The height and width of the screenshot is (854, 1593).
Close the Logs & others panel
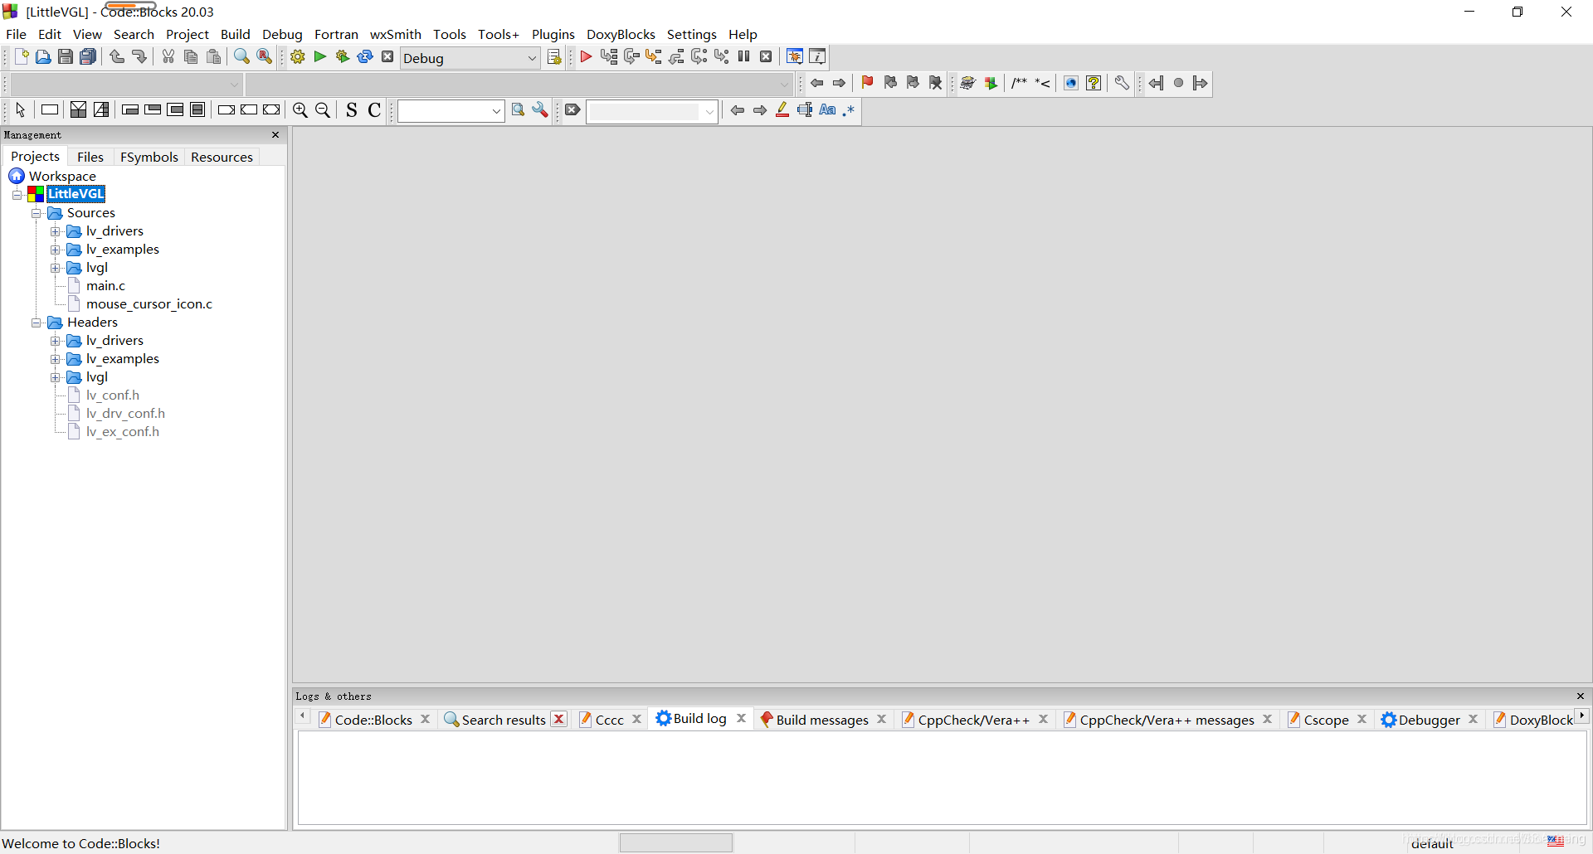(1581, 696)
